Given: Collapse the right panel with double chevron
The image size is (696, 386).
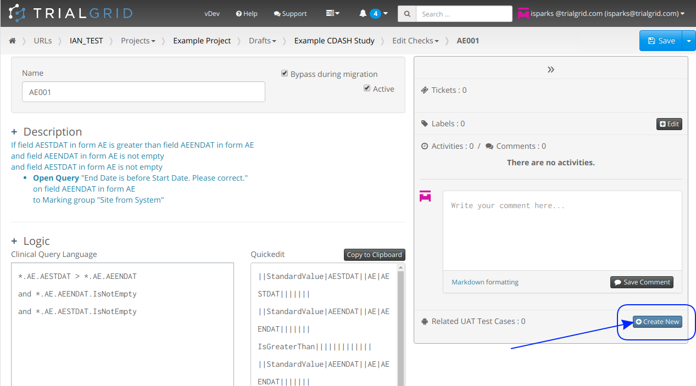Looking at the screenshot, I should point(550,69).
